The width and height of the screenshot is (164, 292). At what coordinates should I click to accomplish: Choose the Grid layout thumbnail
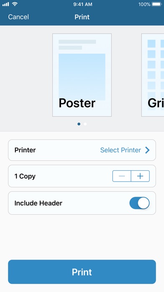click(x=153, y=75)
